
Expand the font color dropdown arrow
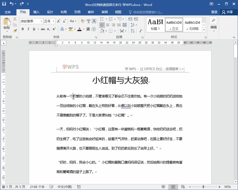click(83, 29)
